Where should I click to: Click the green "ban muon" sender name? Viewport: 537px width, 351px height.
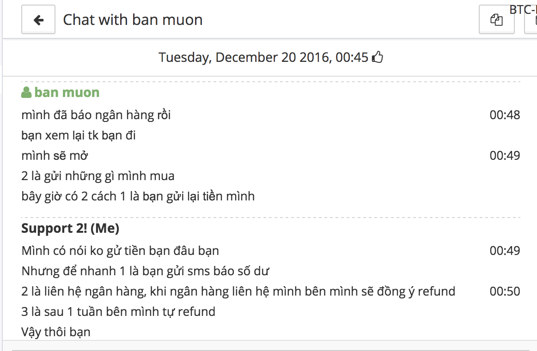pyautogui.click(x=67, y=92)
